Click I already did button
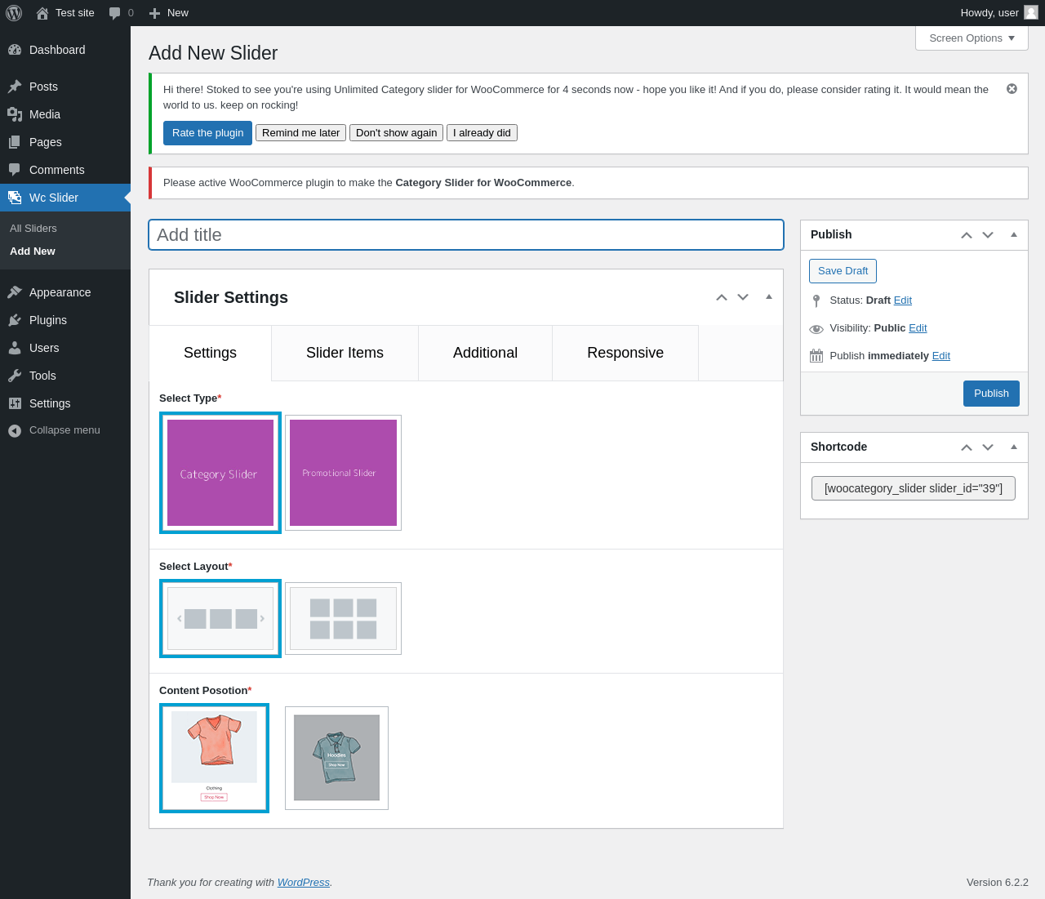Screen dimensions: 1045x899 482,133
